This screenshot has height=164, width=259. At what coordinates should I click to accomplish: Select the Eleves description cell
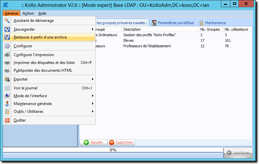128,40
